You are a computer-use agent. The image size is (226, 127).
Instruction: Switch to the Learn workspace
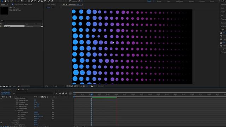point(168,1)
